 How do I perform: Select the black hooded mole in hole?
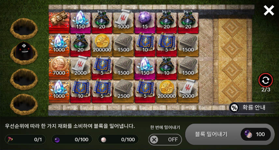pyautogui.click(x=24, y=51)
